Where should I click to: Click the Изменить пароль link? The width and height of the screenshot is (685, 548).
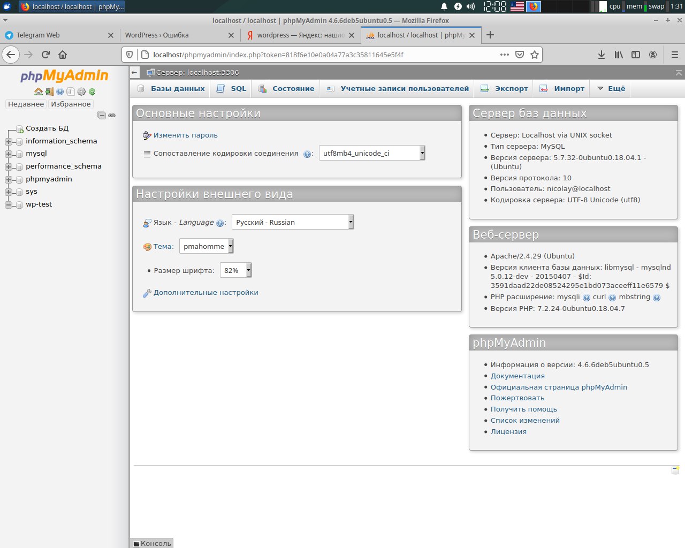pyautogui.click(x=185, y=135)
